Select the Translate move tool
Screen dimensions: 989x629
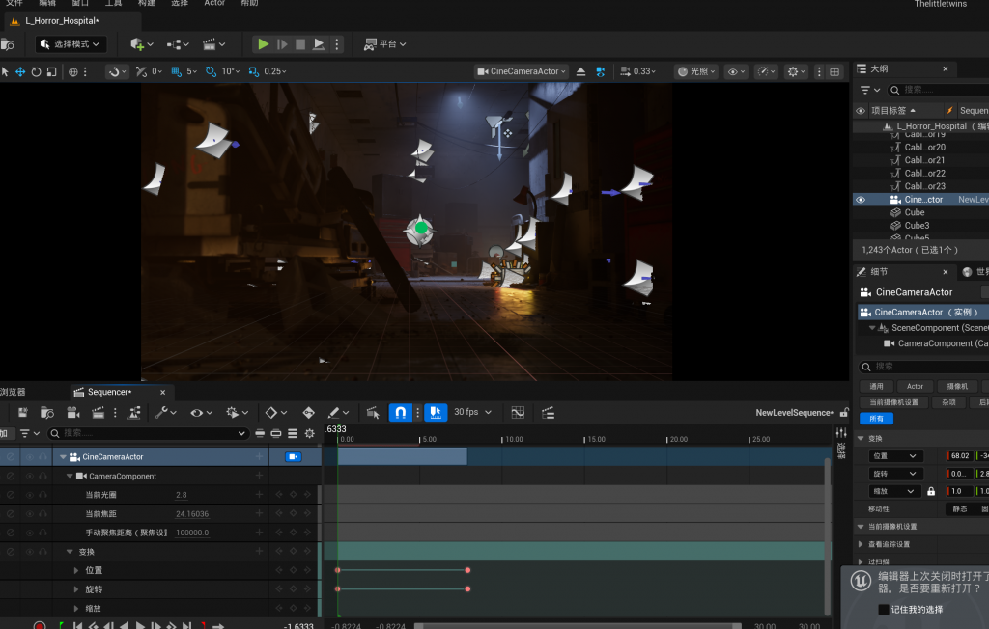(x=20, y=71)
